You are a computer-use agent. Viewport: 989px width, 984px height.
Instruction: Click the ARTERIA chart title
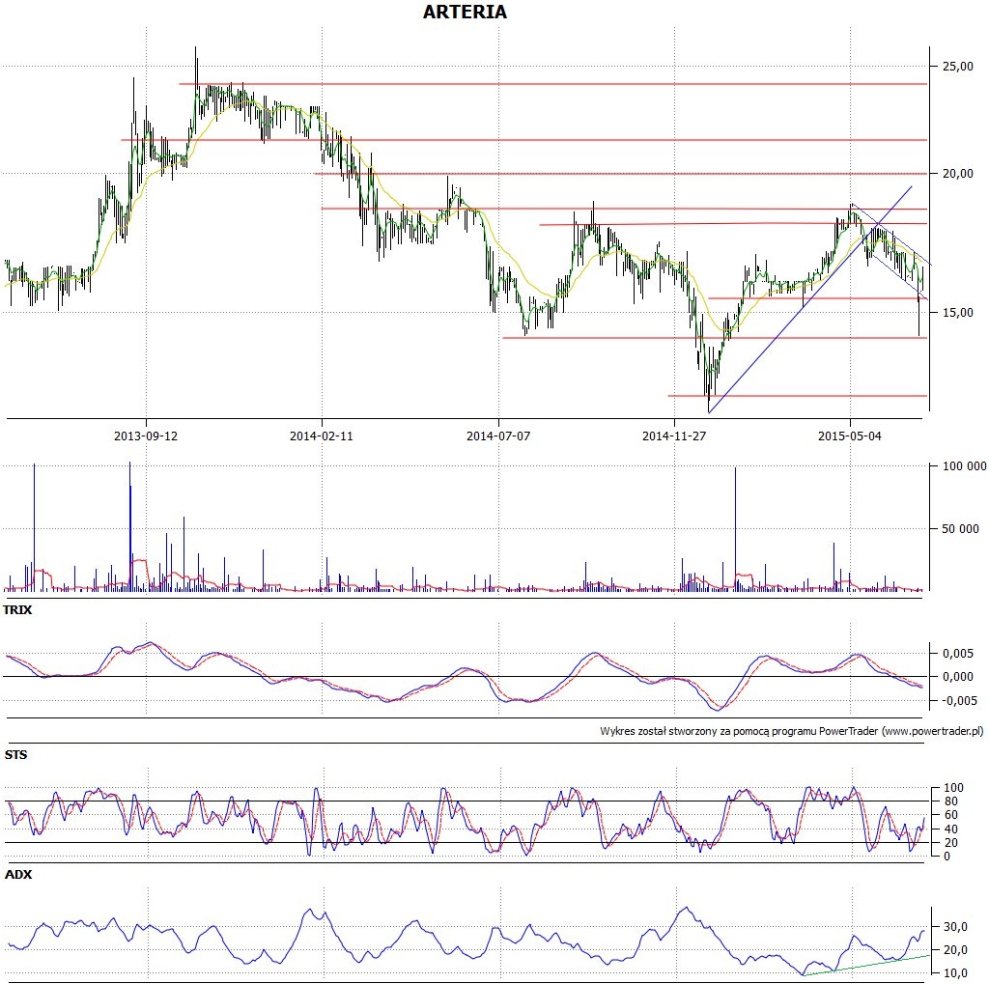[x=465, y=12]
